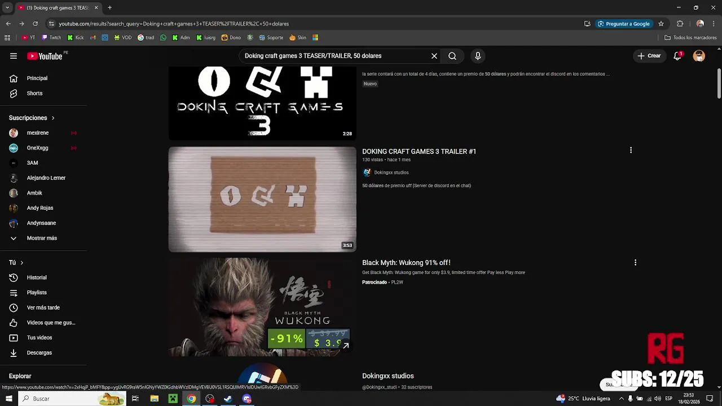This screenshot has height=406, width=722.
Task: Open the Trailer #1 video thumbnail (3:53)
Action: pos(262,199)
